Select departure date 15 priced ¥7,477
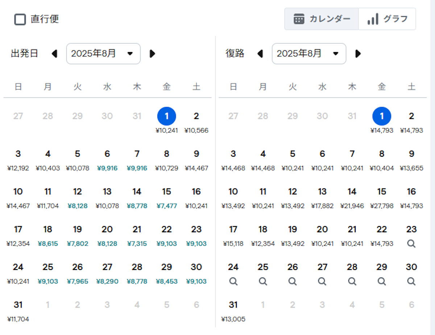This screenshot has width=435, height=335. tap(166, 198)
